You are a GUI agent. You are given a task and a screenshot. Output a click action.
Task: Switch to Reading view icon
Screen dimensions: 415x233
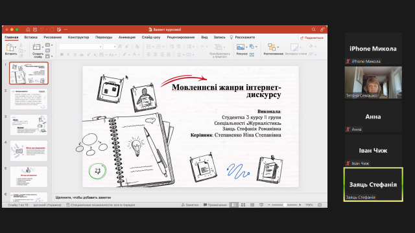(x=252, y=205)
